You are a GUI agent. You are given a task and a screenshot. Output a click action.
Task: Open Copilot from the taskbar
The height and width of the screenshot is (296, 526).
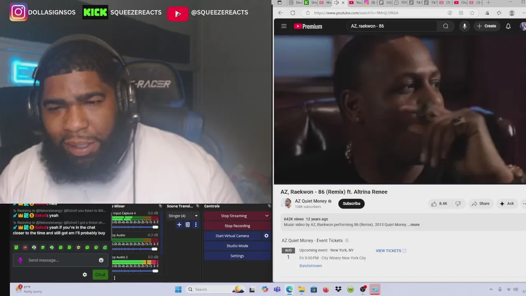(265, 289)
